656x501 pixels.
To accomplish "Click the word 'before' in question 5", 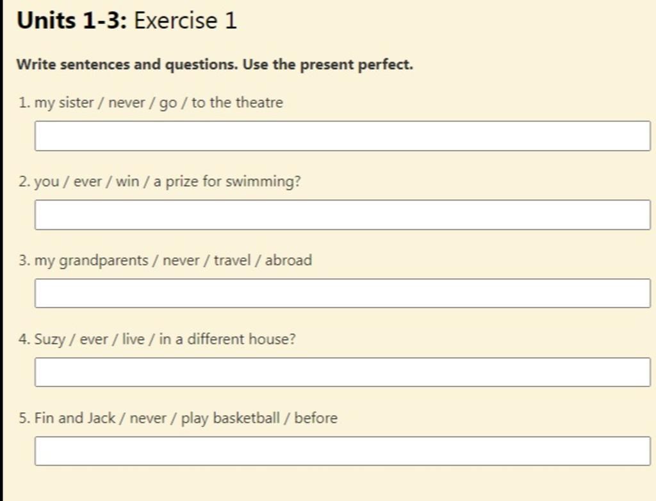I will pyautogui.click(x=316, y=418).
